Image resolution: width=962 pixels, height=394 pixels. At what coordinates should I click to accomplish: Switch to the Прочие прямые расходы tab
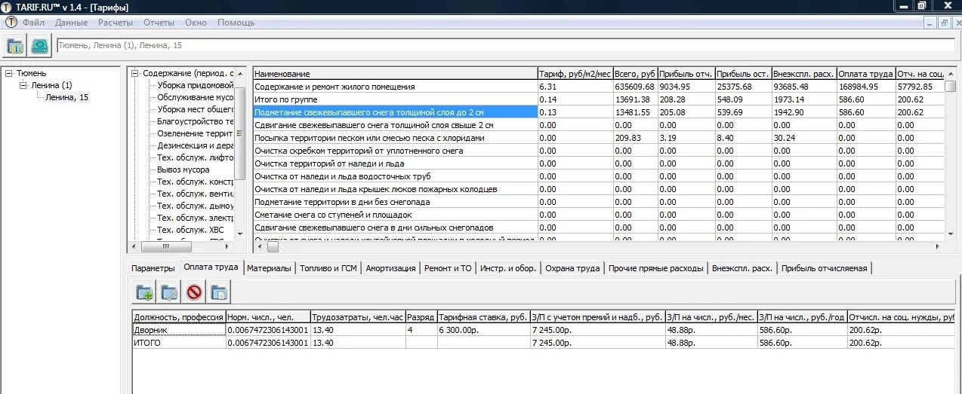tap(656, 268)
